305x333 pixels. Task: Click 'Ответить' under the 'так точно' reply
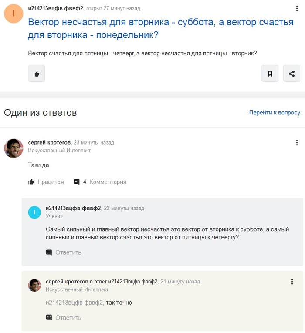(x=64, y=318)
